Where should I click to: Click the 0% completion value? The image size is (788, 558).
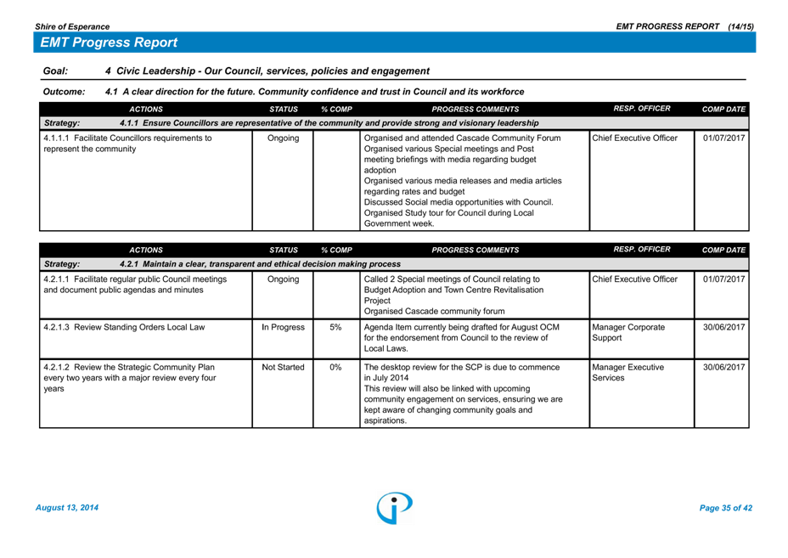[x=335, y=368]
